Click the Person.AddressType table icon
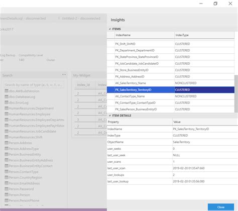The image size is (238, 211). [x=7, y=149]
